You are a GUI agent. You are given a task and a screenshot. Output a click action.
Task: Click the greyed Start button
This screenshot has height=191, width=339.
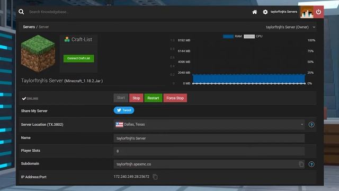121,98
